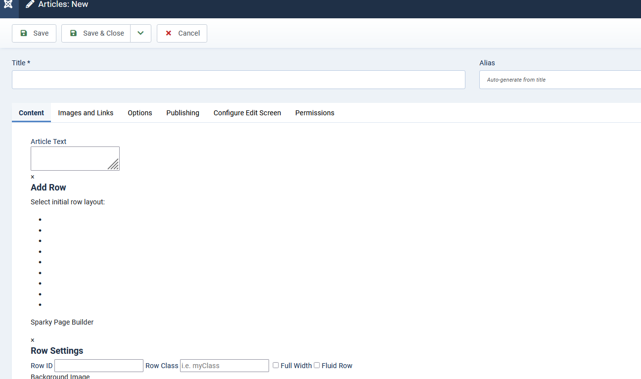Viewport: 641px width, 379px height.
Task: Click into the Title input field
Action: click(238, 80)
